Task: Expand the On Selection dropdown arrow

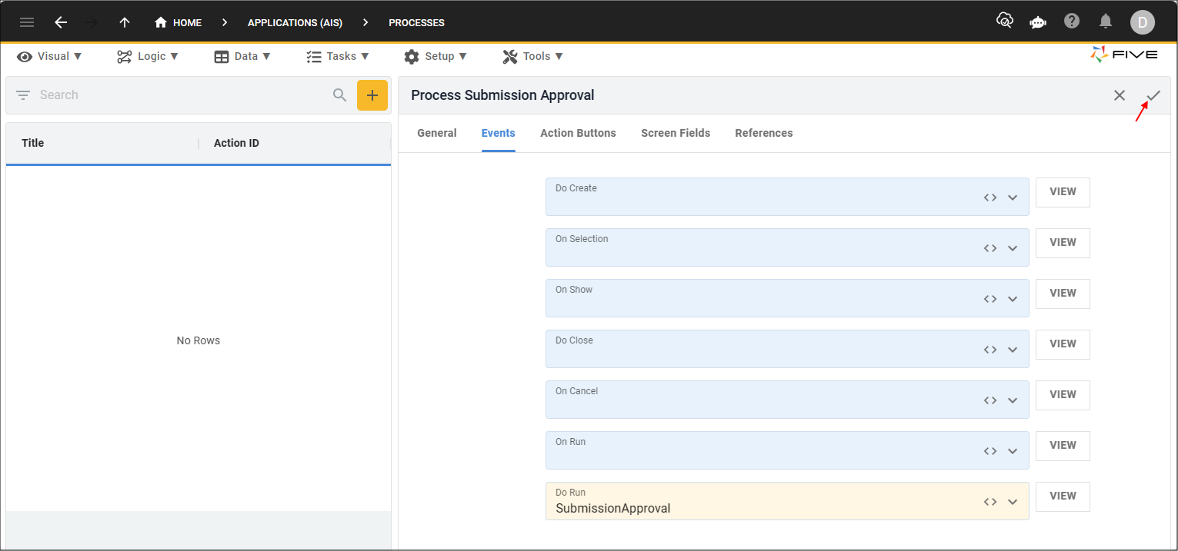Action: click(1013, 248)
